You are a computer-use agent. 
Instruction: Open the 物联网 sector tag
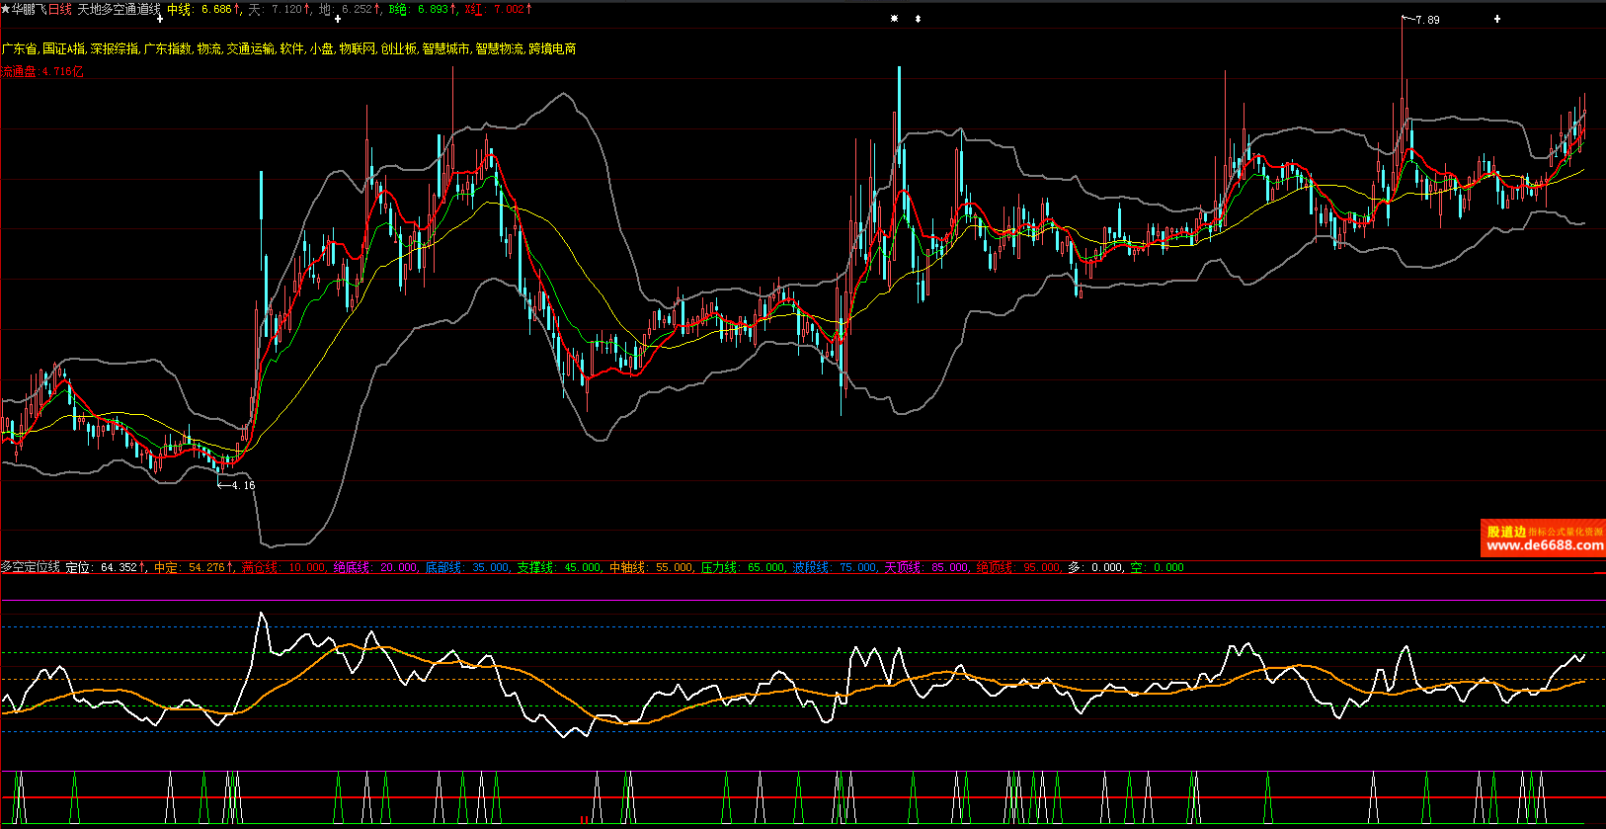coord(357,48)
